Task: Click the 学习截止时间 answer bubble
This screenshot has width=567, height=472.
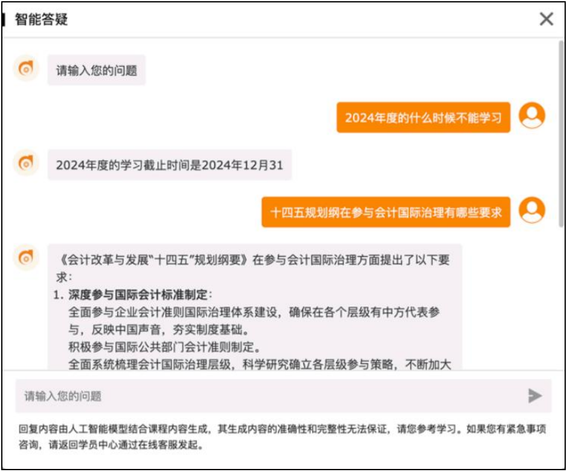Action: point(171,164)
